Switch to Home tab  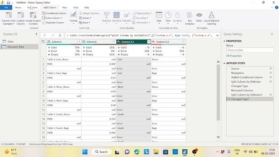tap(18, 7)
